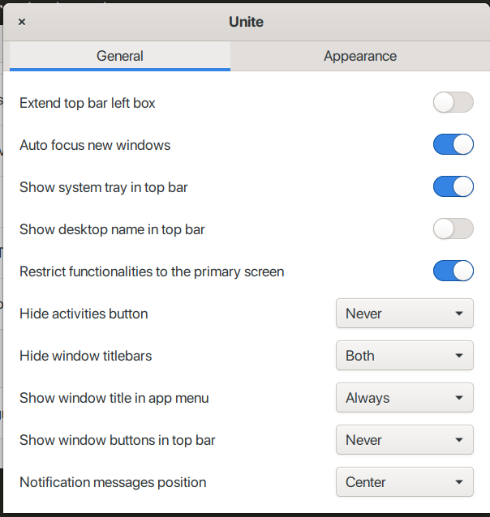490x517 pixels.
Task: Disable Auto focus new windows
Action: (453, 144)
